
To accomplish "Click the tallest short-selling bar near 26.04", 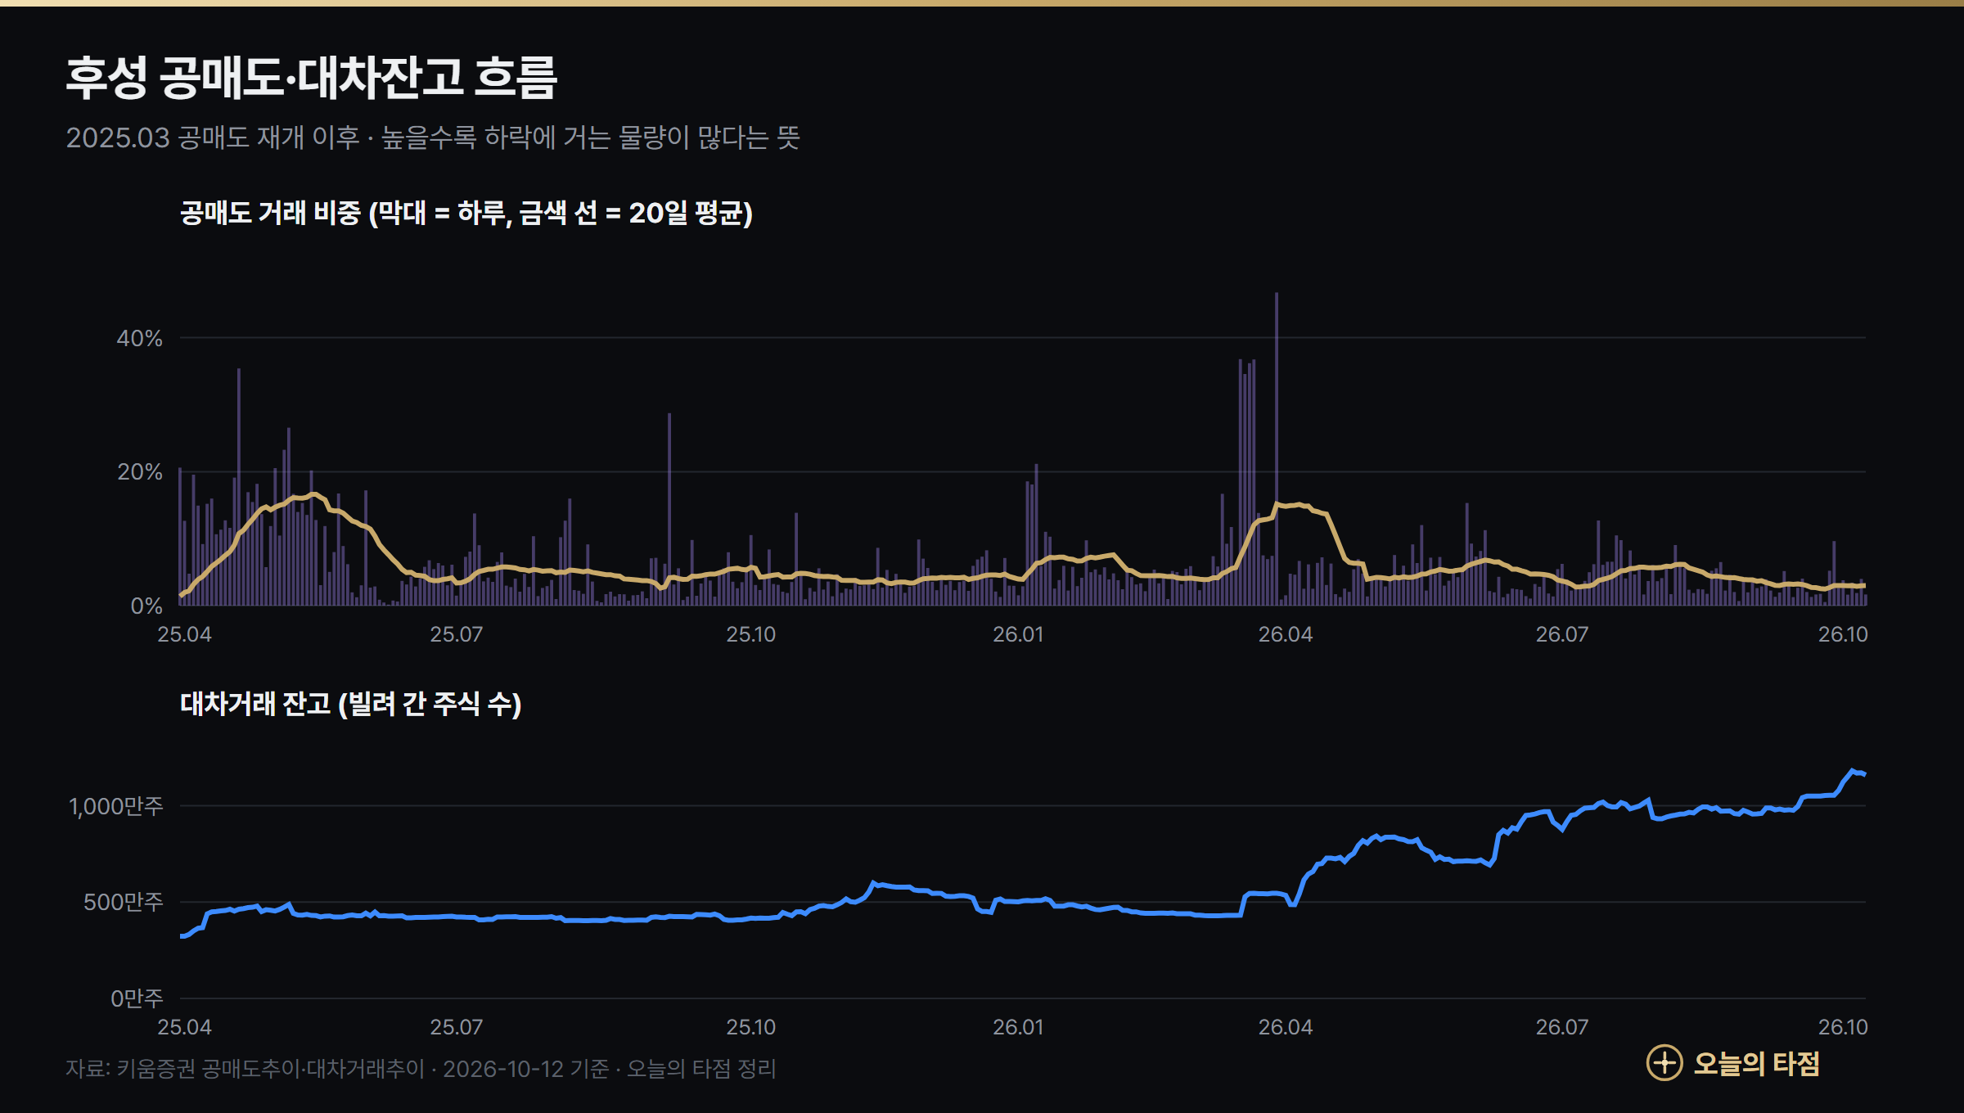I will coord(1277,448).
